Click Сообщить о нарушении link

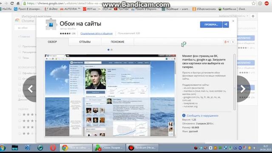click(202, 116)
